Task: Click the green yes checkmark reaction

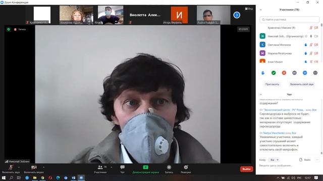Action: pos(274,73)
